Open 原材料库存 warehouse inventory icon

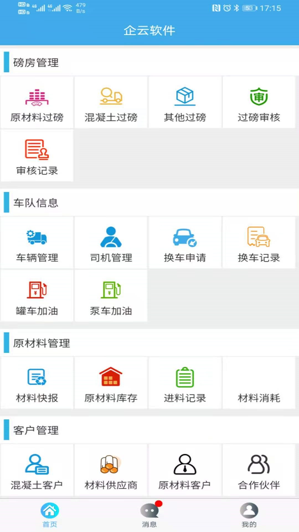(x=111, y=377)
